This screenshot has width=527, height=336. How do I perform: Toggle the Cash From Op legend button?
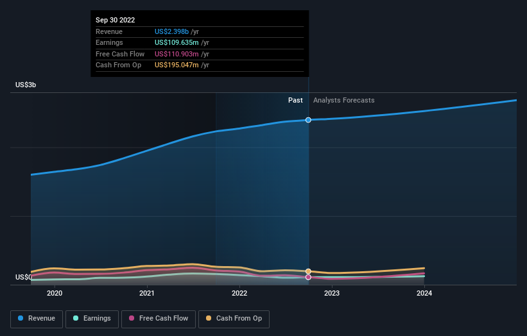pyautogui.click(x=234, y=319)
